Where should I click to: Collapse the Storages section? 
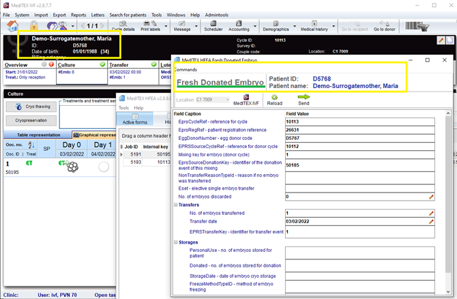point(176,242)
